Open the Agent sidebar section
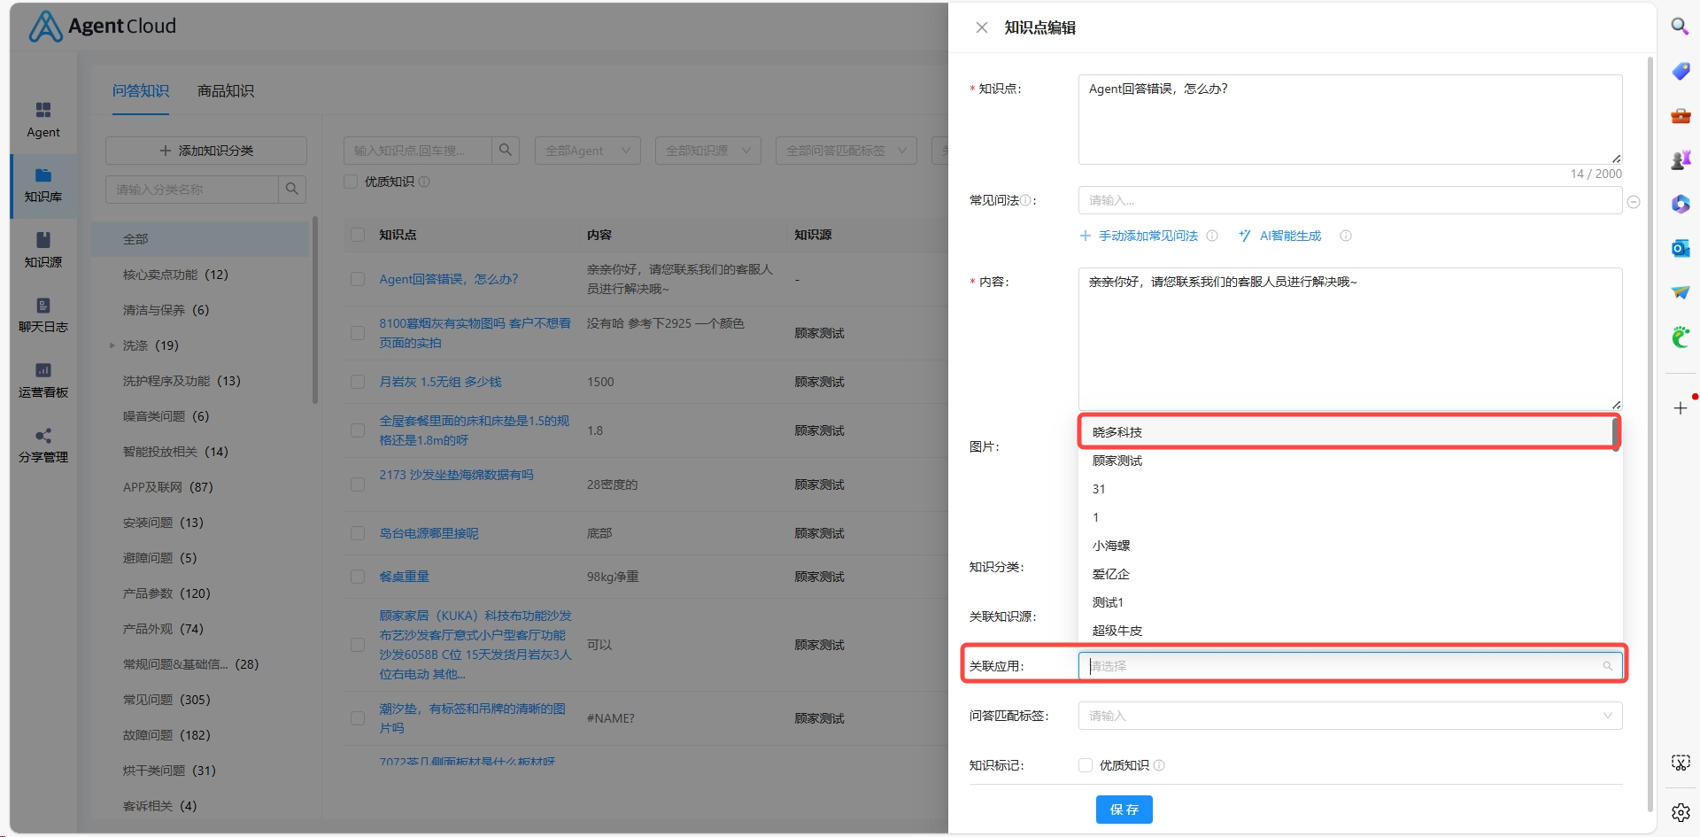1700x837 pixels. 43,120
